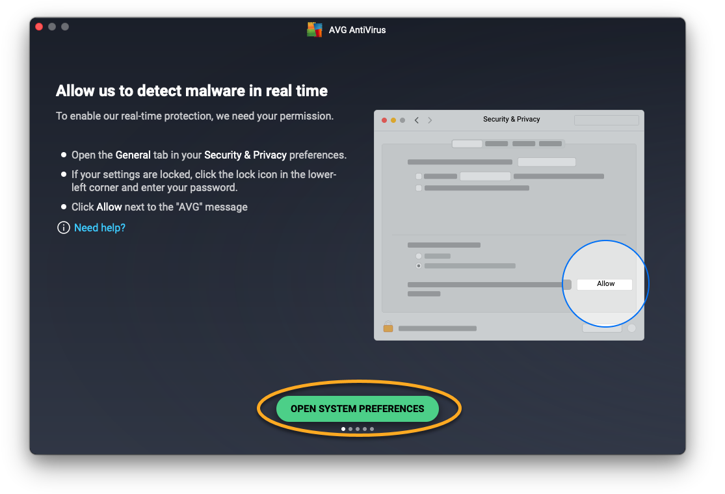Click the Open System Preferences button
This screenshot has width=725, height=494.
pos(357,408)
